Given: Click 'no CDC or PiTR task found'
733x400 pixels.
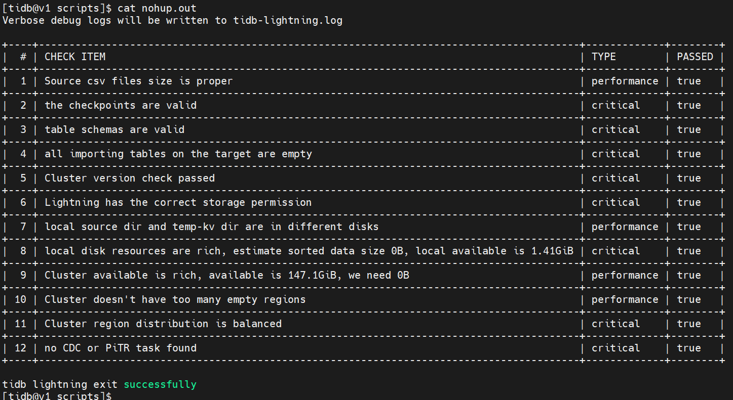Looking at the screenshot, I should coord(121,348).
